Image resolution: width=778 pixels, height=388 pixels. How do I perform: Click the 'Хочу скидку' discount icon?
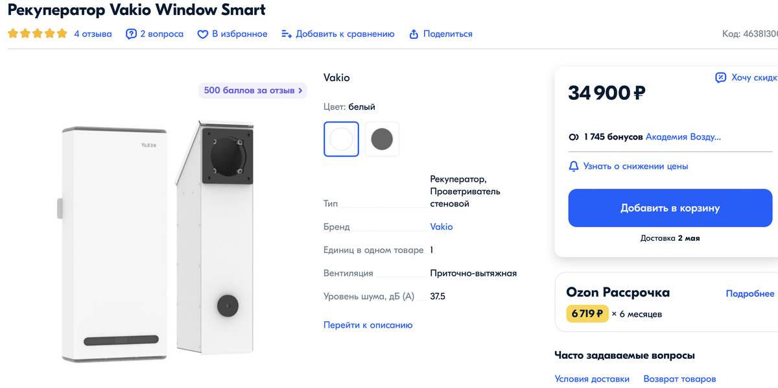(x=720, y=78)
